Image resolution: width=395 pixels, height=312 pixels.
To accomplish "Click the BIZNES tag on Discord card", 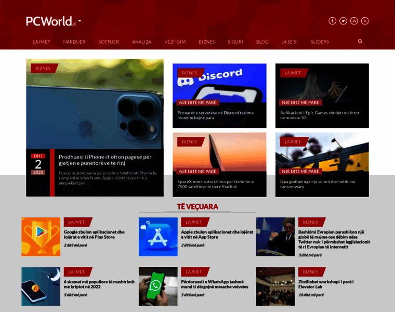I will 191,73.
